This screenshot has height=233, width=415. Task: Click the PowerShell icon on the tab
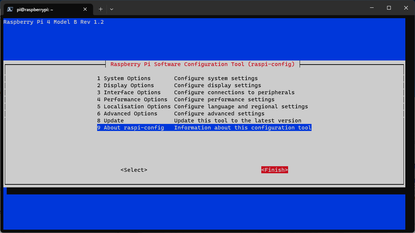click(10, 10)
